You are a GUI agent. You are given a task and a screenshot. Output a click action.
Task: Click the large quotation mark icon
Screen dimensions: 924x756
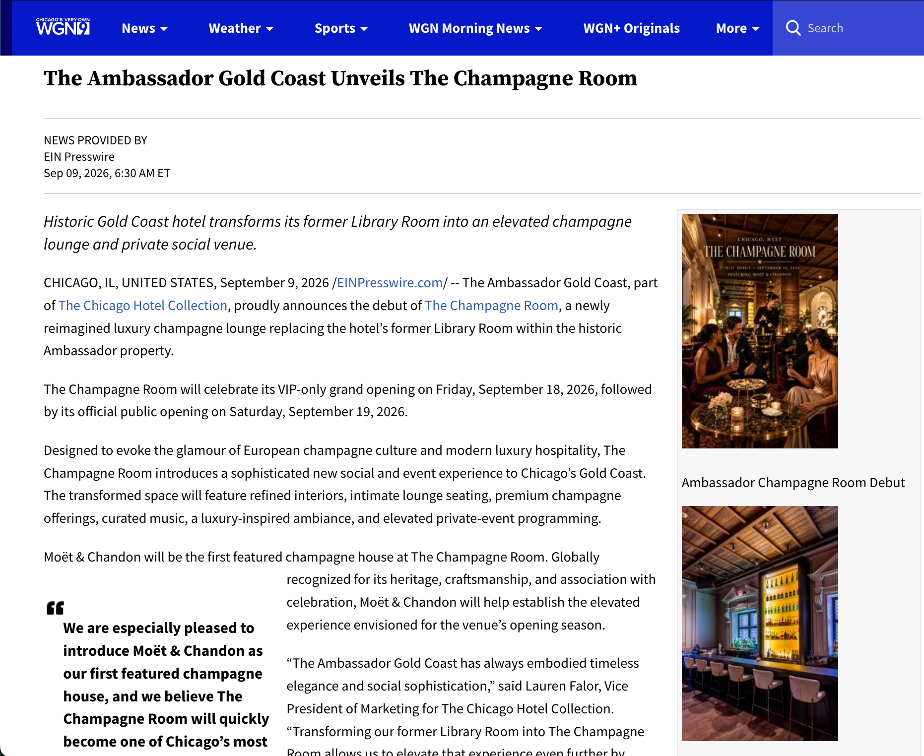pyautogui.click(x=55, y=608)
